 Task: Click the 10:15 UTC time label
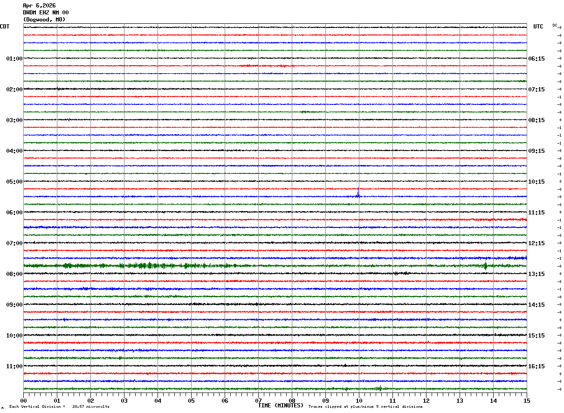(536, 182)
